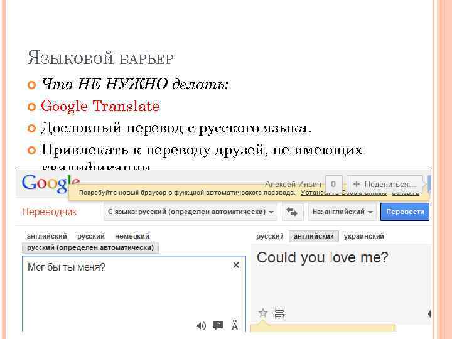
Task: Click the 'Что НЕ НУЖНО делать:' text
Action: click(x=135, y=84)
